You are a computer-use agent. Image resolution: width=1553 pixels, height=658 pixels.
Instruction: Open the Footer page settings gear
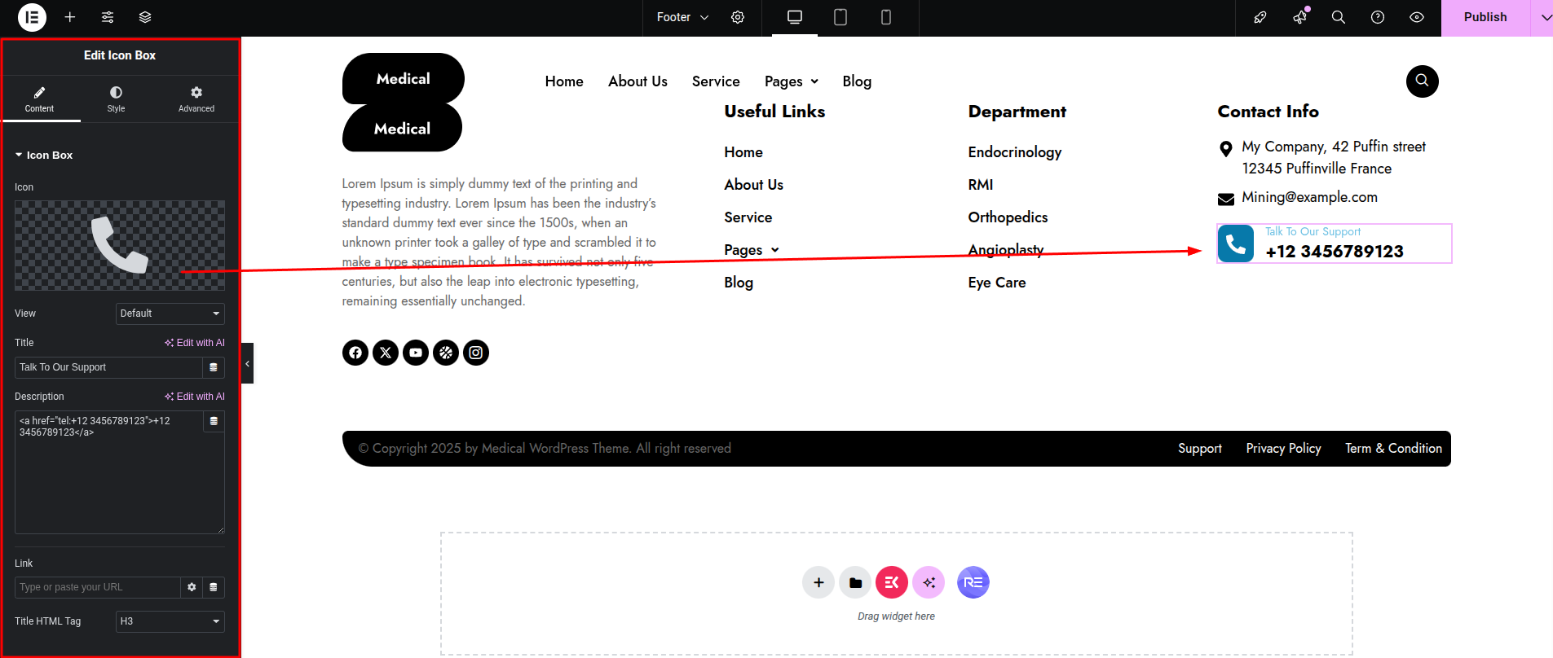click(738, 17)
